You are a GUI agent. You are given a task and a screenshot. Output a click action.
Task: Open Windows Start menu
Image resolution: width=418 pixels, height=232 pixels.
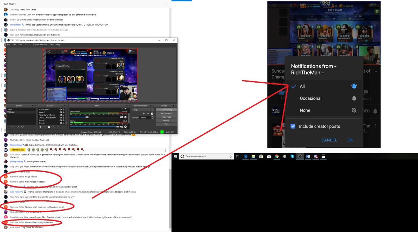tap(176, 157)
